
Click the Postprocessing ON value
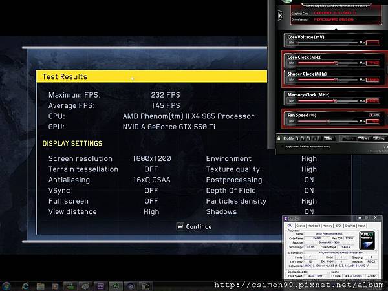[309, 180]
